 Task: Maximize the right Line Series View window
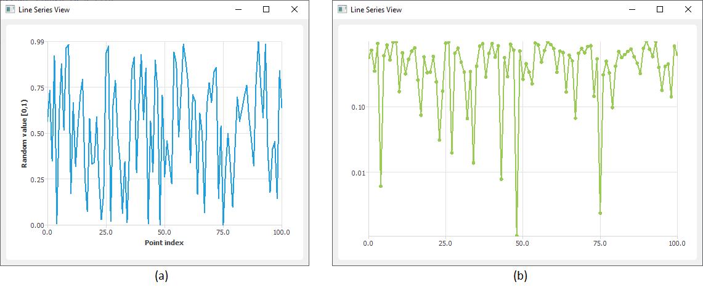[x=660, y=9]
